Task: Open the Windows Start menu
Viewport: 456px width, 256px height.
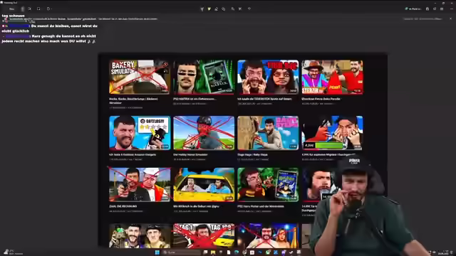Action: coord(157,252)
